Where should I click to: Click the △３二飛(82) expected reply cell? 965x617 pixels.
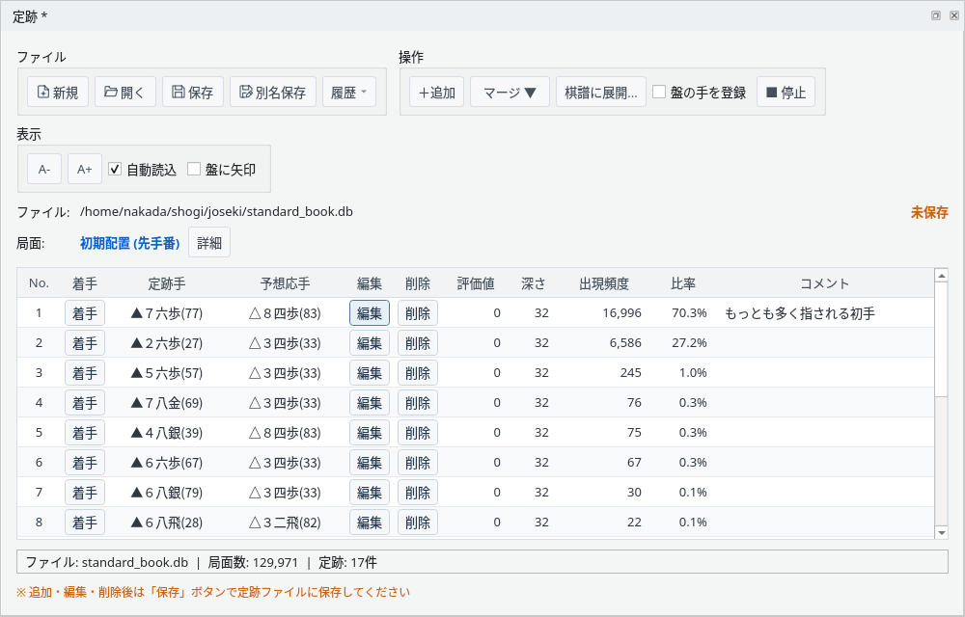pyautogui.click(x=285, y=523)
